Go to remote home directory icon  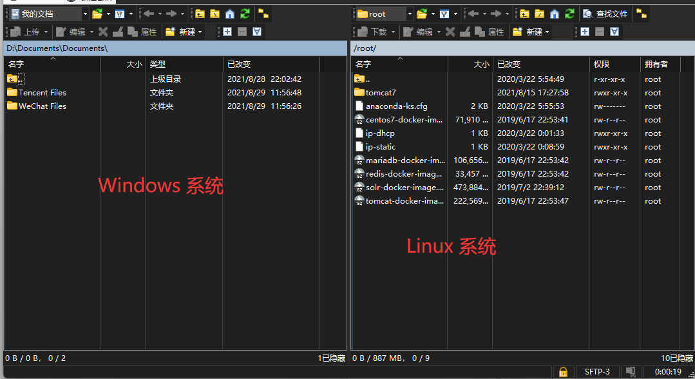(x=555, y=14)
